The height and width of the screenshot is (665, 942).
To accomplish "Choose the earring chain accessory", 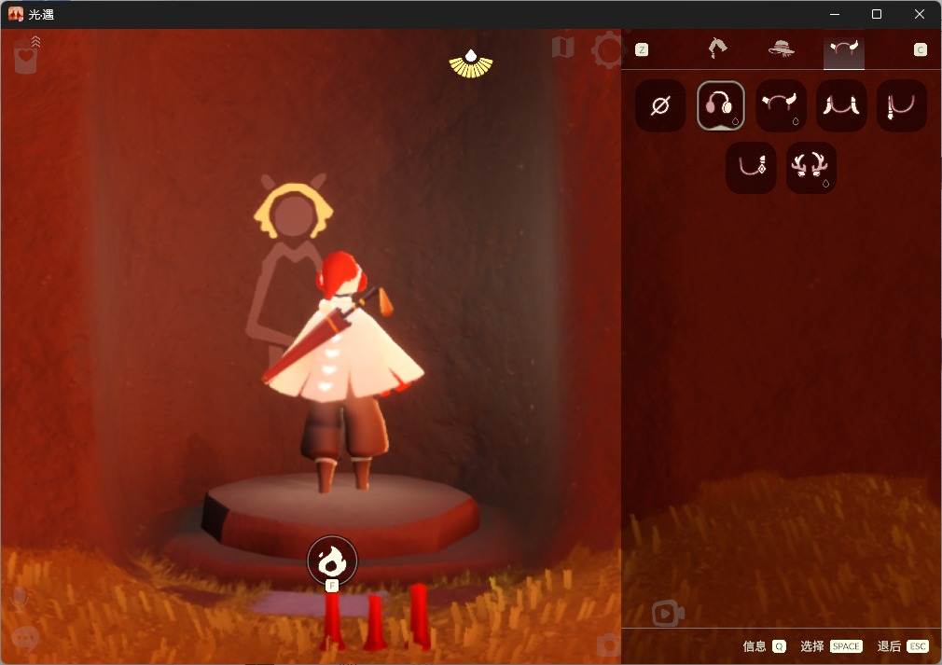I will pyautogui.click(x=751, y=168).
